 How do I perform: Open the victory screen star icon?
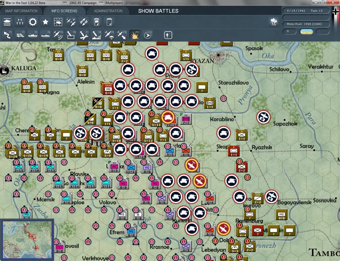(45, 22)
